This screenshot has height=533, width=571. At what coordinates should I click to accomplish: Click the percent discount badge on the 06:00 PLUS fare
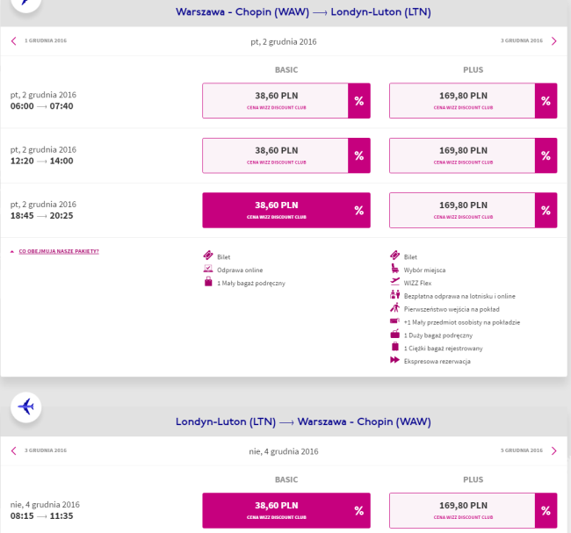point(546,100)
